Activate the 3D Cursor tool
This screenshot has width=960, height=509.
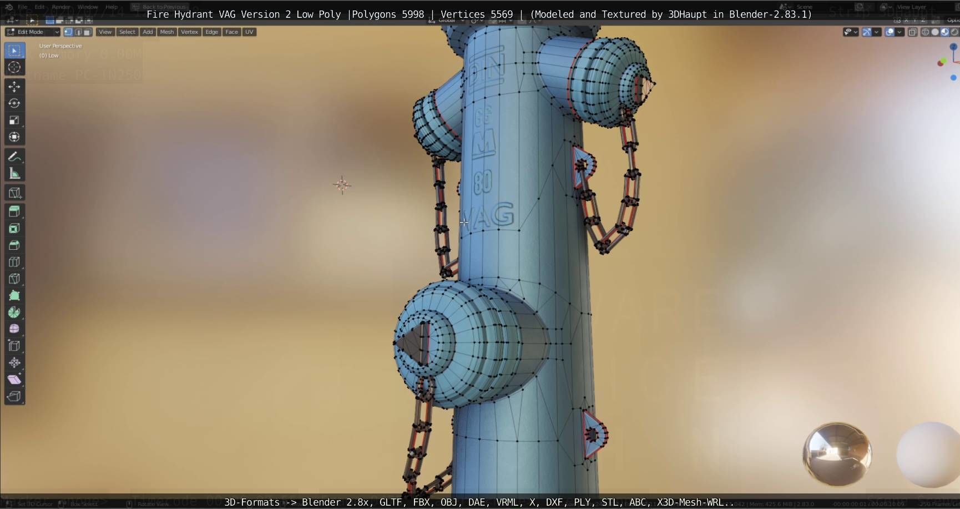point(14,68)
